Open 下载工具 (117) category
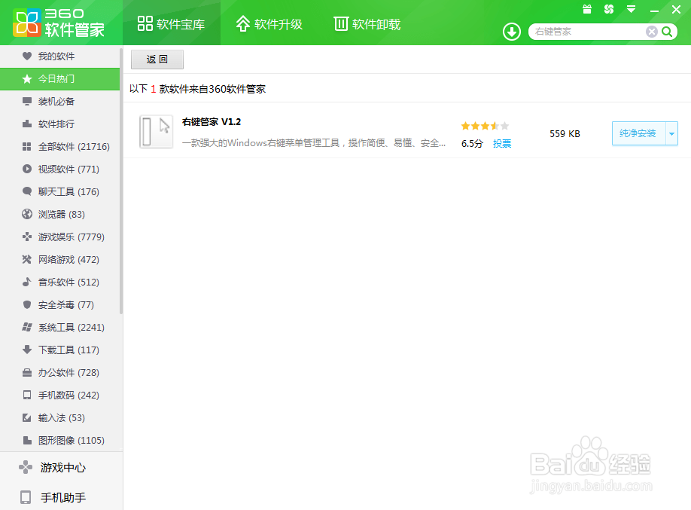 point(60,350)
